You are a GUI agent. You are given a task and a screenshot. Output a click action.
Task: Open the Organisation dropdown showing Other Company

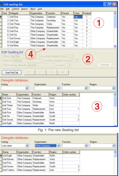58,146
